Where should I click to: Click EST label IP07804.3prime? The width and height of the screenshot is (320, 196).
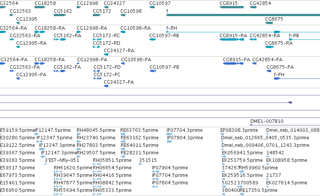tap(185, 138)
